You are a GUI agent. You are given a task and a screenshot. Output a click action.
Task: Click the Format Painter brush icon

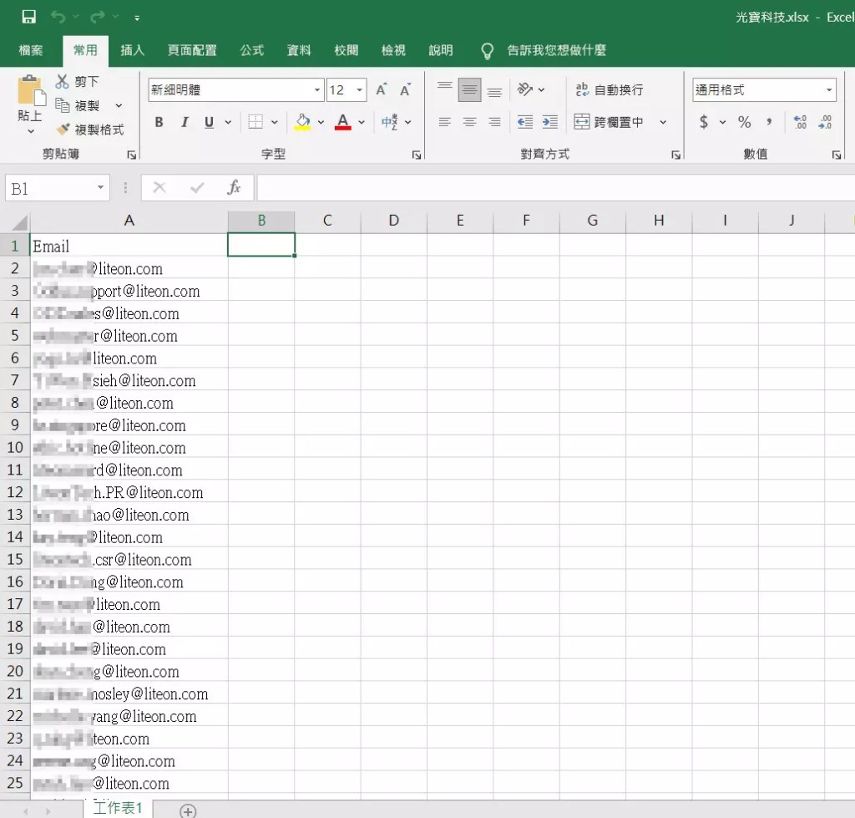pyautogui.click(x=63, y=130)
